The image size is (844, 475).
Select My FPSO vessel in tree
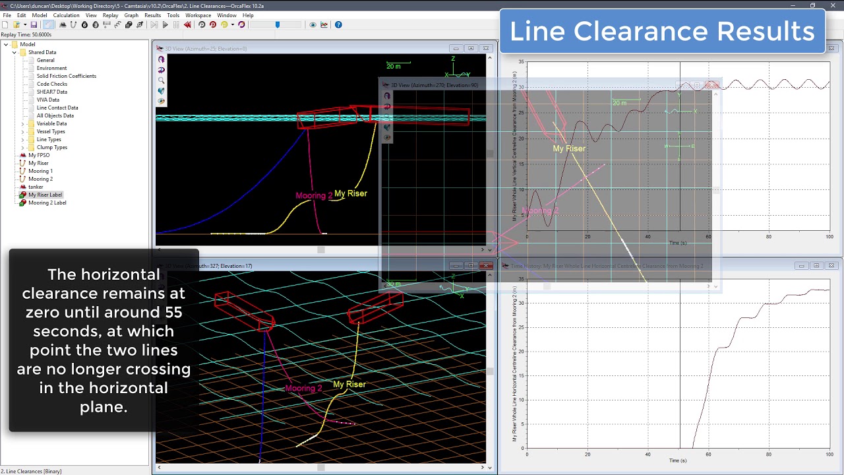39,155
